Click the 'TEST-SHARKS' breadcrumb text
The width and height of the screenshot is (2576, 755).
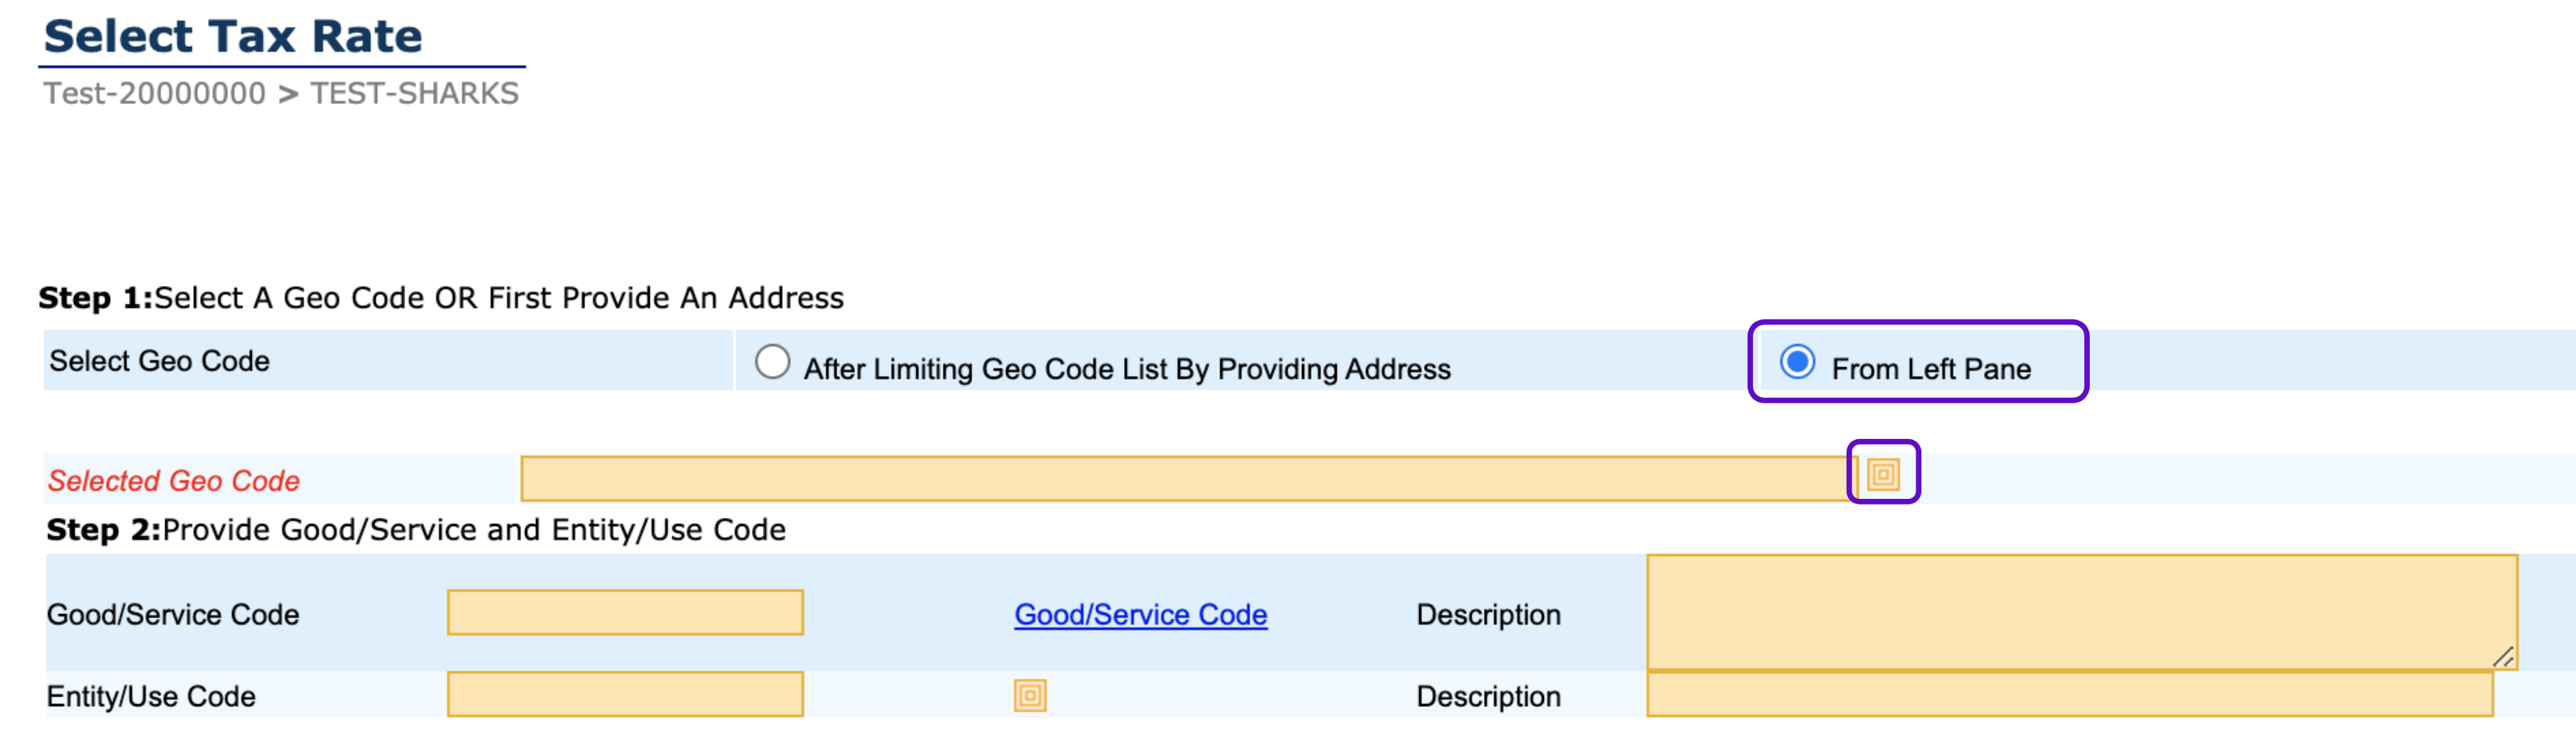coord(414,93)
